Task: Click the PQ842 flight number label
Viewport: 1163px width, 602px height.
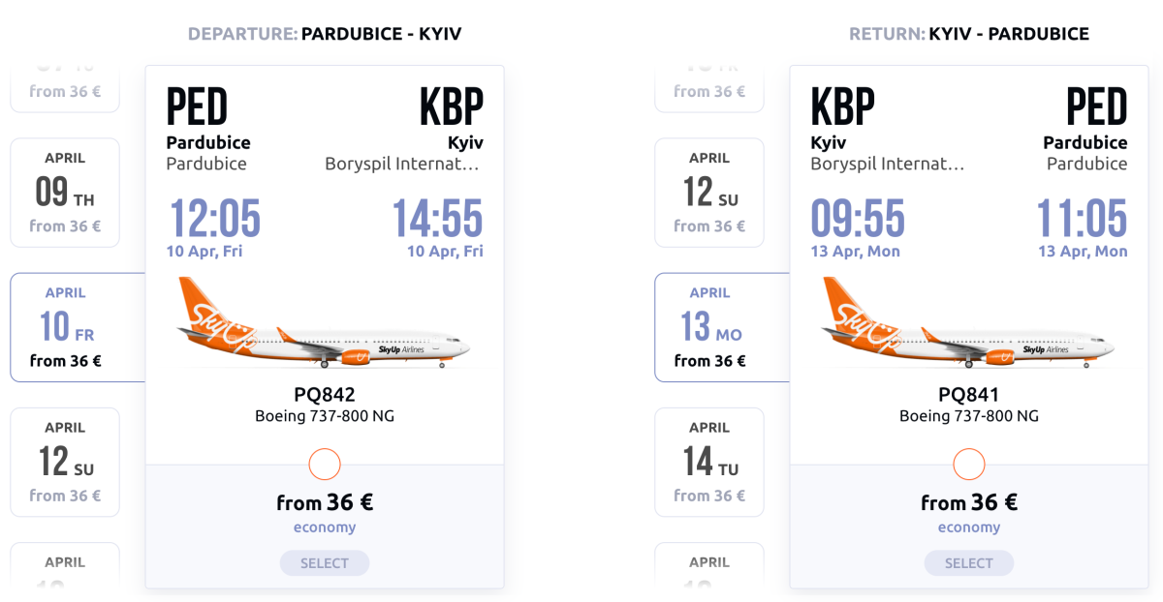Action: (325, 395)
